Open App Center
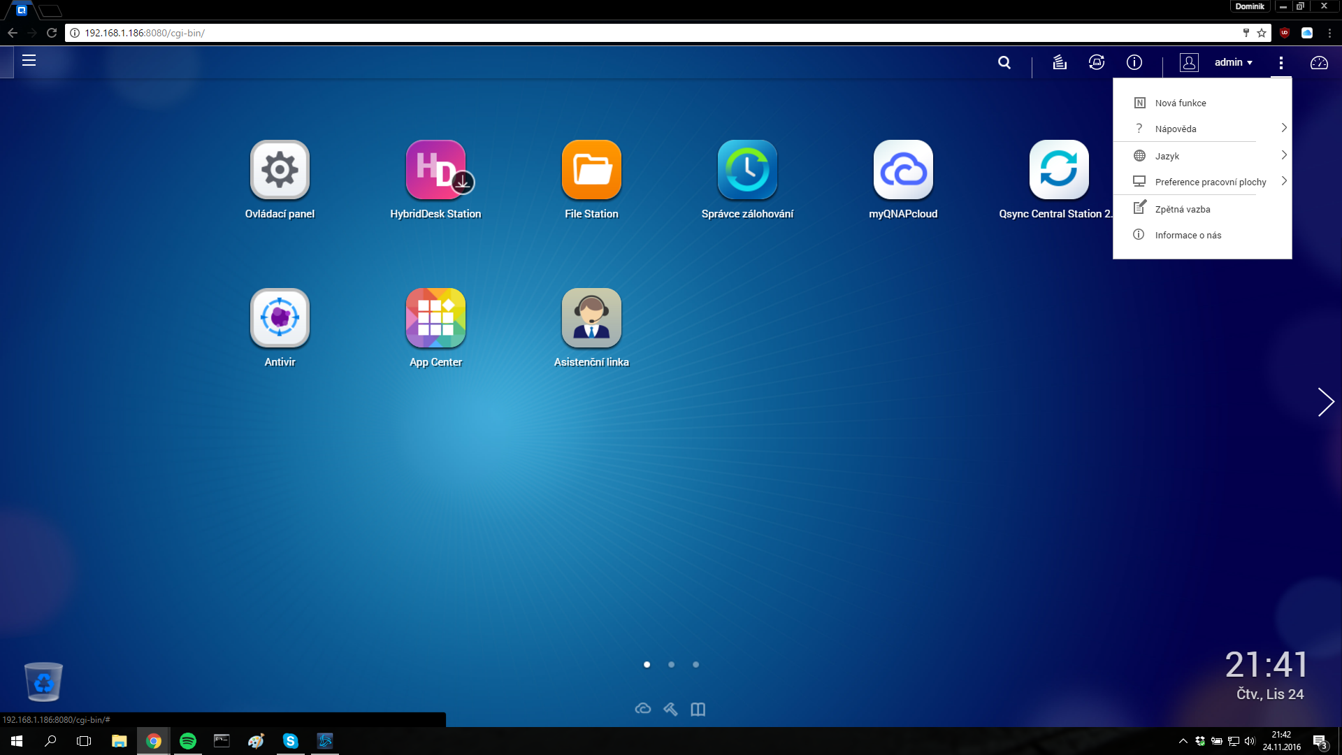This screenshot has height=755, width=1342. click(x=435, y=318)
